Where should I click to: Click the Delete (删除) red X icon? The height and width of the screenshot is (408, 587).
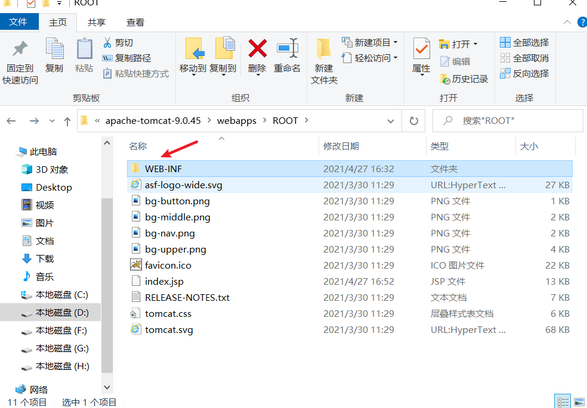coord(257,49)
